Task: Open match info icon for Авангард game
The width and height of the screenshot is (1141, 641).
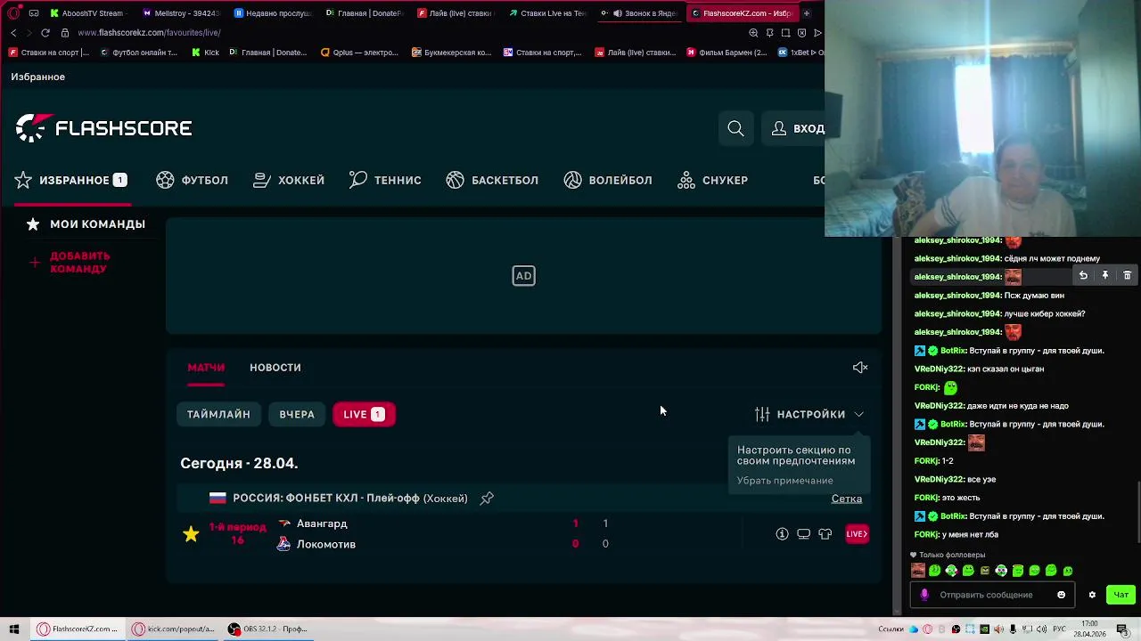Action: click(782, 534)
